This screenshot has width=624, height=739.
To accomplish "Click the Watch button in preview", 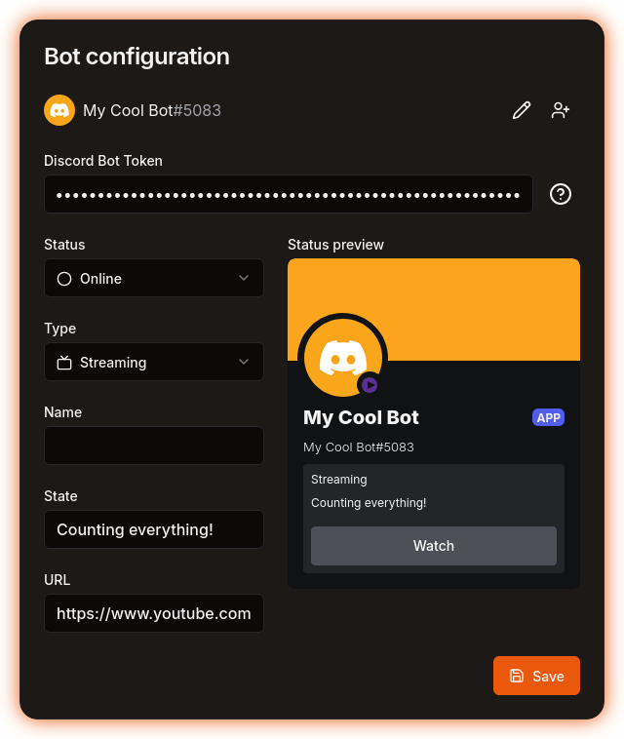I will 434,546.
